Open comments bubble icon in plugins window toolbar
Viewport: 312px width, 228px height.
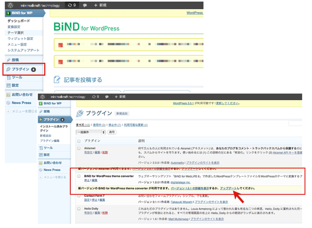tap(107, 97)
